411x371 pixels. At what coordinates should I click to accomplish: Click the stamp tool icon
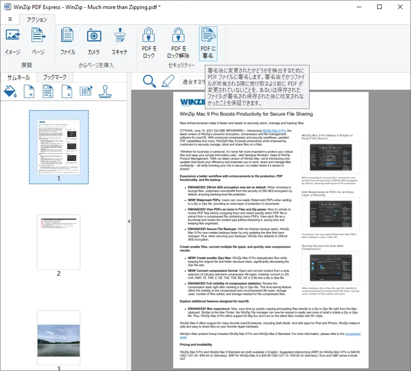coord(105,92)
